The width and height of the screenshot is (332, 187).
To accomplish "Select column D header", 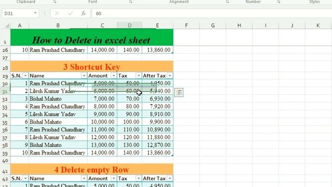I will (130, 25).
